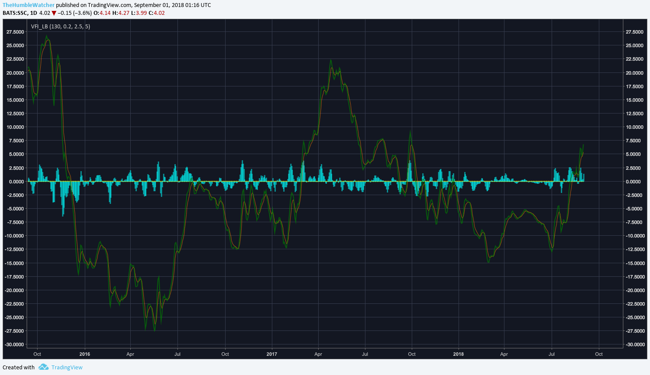This screenshot has width=650, height=375.
Task: Click the −0.15 (−3.6%) change value
Action: point(75,13)
